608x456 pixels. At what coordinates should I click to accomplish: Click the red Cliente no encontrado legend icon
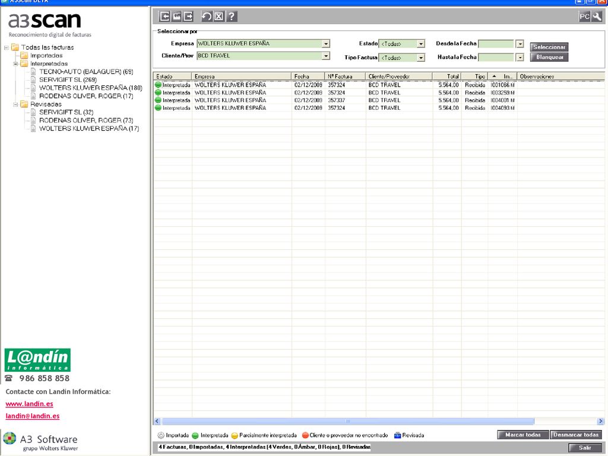click(x=305, y=435)
